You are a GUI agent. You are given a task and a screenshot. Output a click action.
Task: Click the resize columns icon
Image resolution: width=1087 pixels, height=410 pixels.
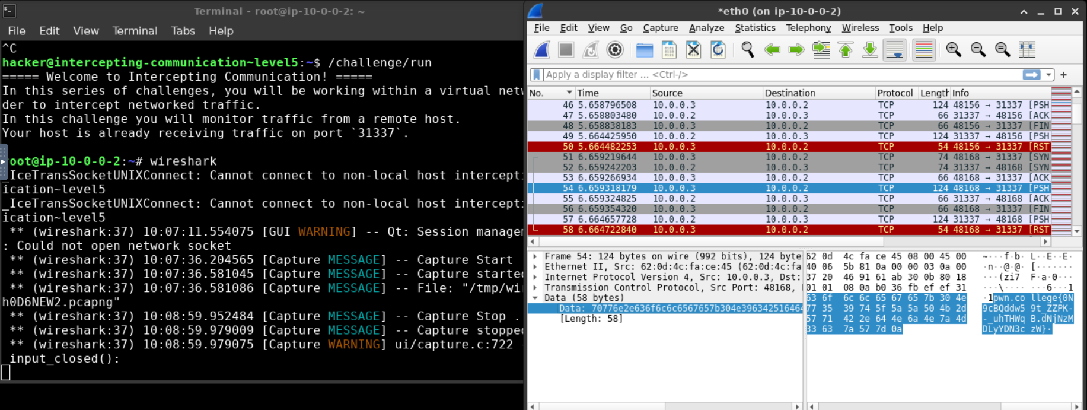pos(1027,50)
